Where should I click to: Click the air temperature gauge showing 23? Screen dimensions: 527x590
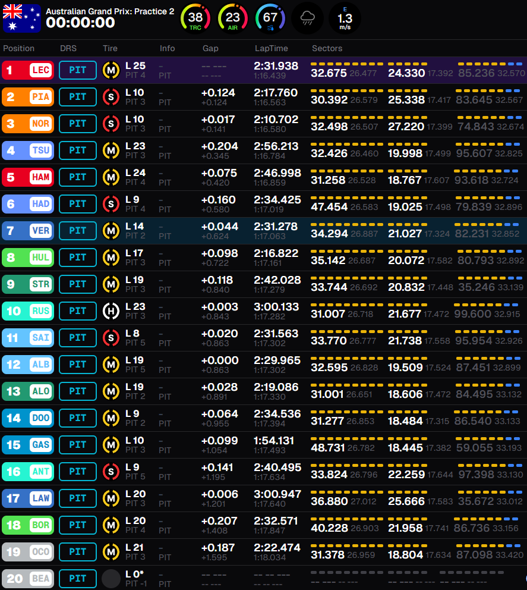(x=233, y=18)
